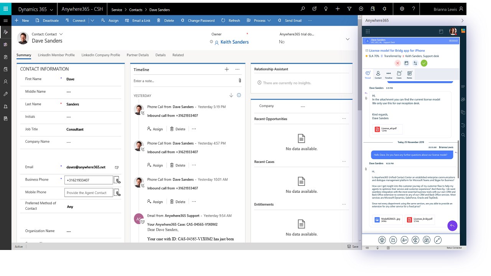
Task: Open the Notes tab in Anywhere365 panel
Action: click(x=409, y=74)
